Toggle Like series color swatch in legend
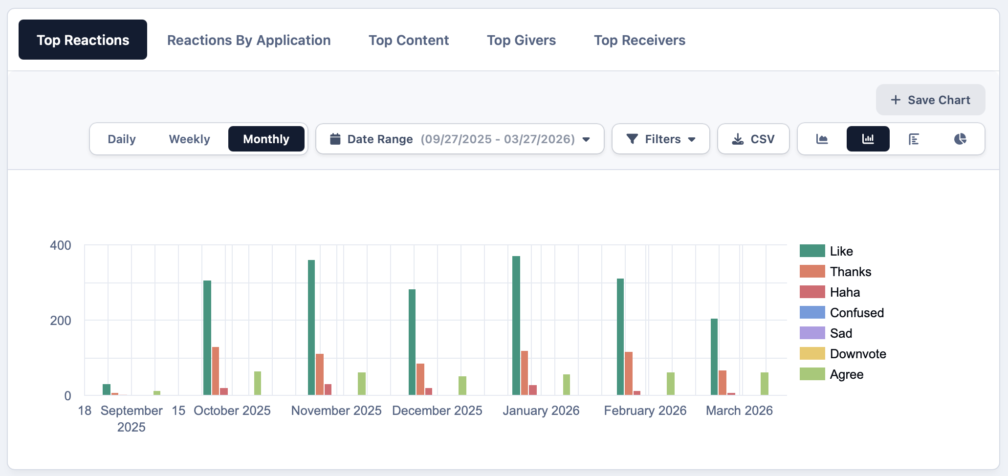The image size is (1008, 476). pos(812,251)
